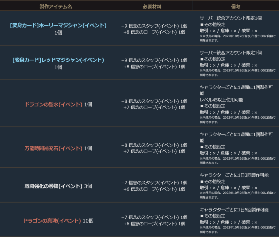Click +6 信念のローブ in the ドラゴンの真珠 row
279x237 pixels.
pos(154,224)
